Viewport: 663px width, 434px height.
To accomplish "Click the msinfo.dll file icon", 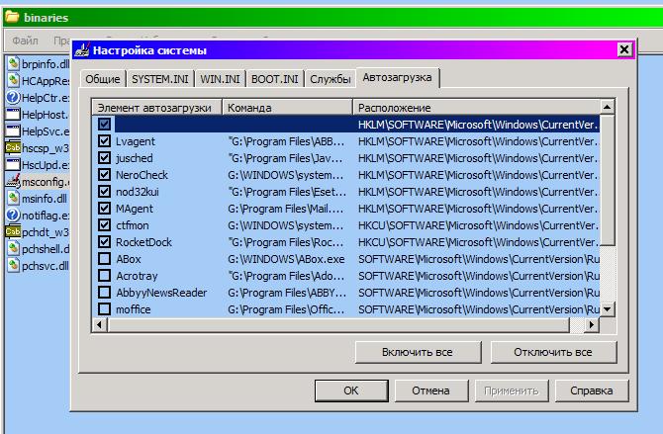I will [13, 198].
